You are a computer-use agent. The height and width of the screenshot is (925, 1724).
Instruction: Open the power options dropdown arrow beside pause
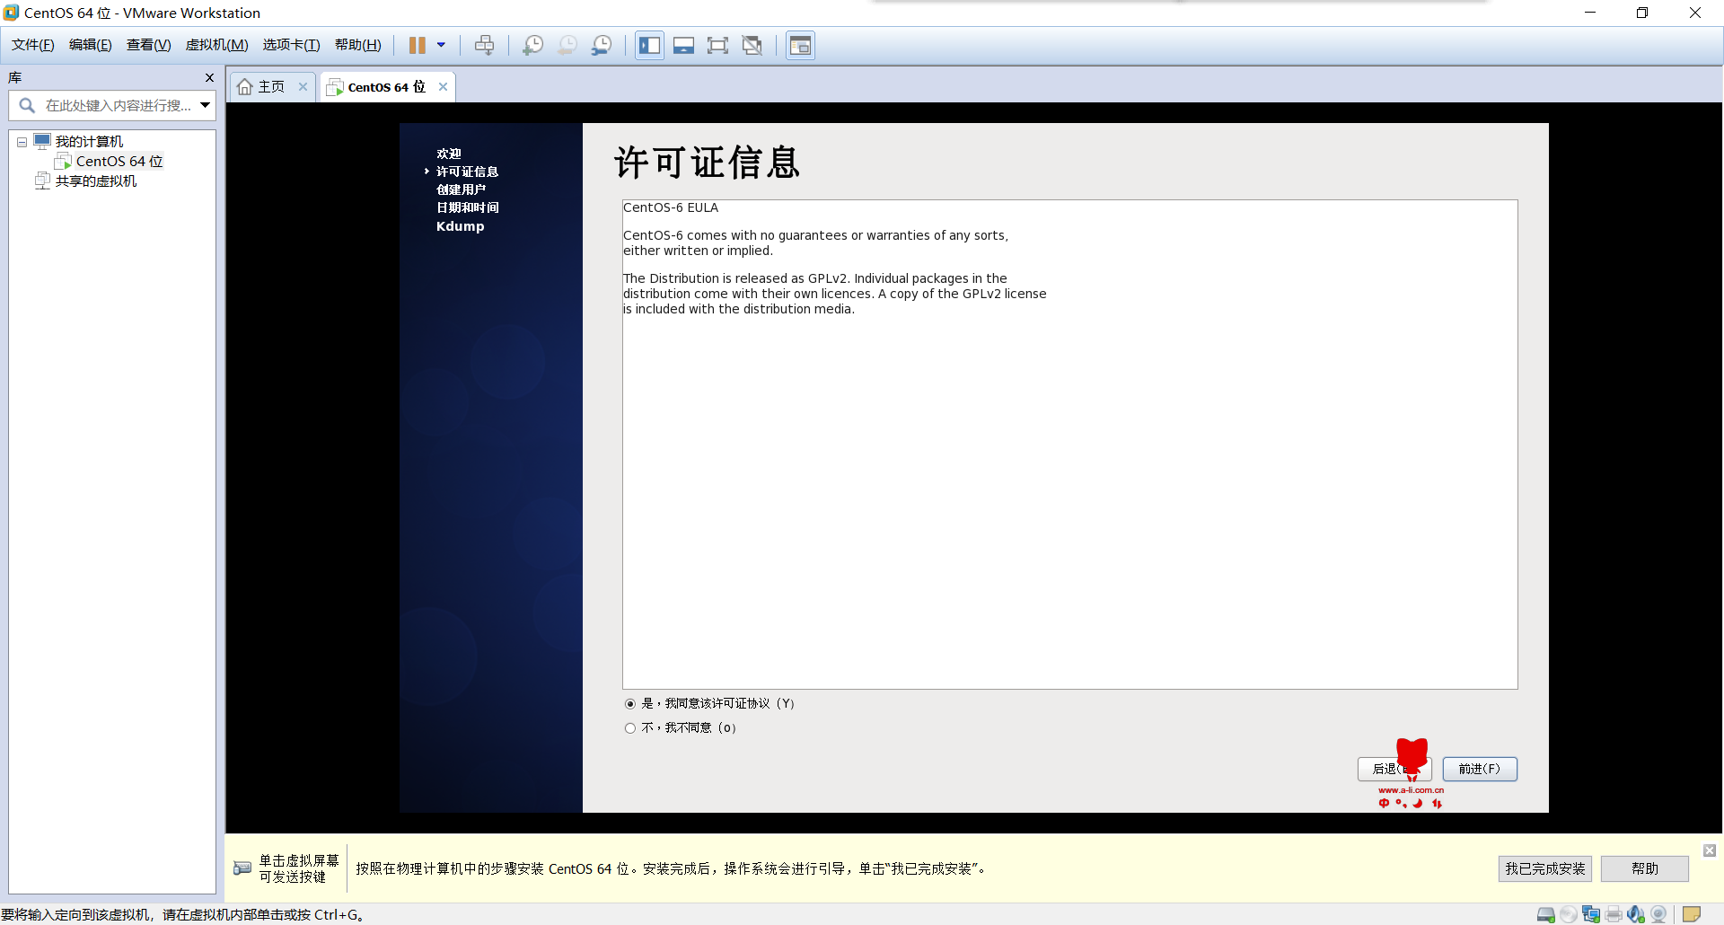pyautogui.click(x=441, y=45)
